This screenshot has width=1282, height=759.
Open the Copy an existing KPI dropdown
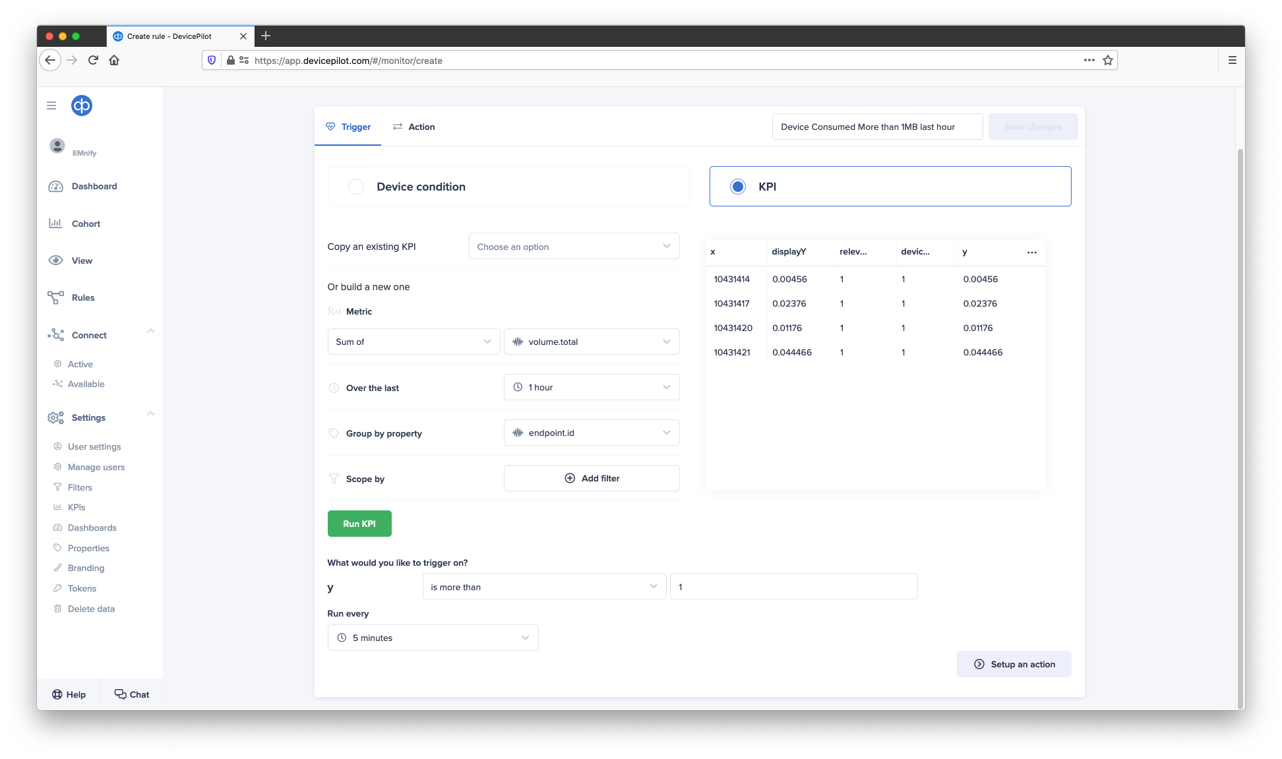click(x=574, y=247)
